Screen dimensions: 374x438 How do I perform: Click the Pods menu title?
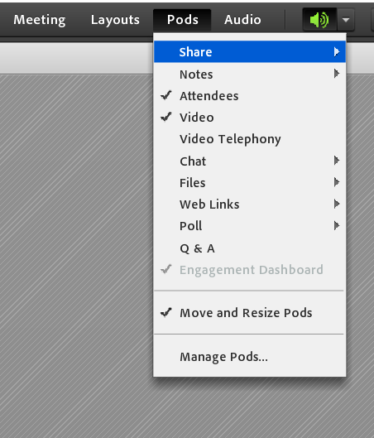182,20
